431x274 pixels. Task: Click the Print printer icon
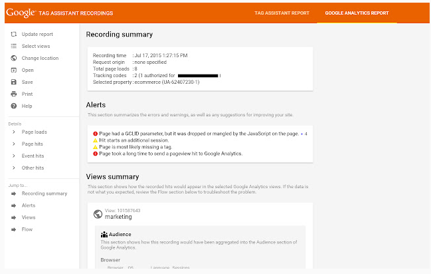tap(14, 94)
